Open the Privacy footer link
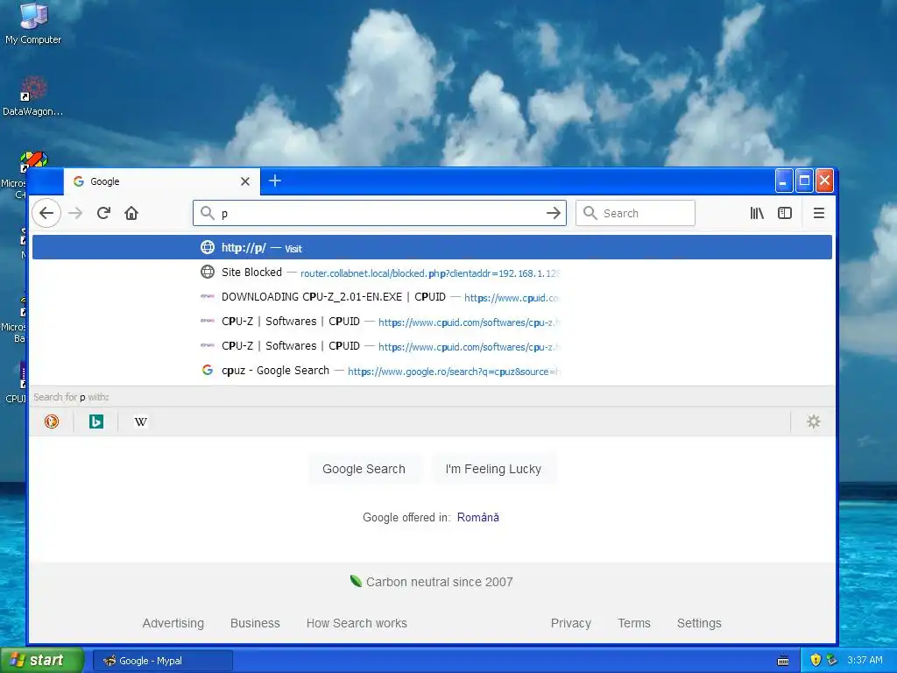 (571, 623)
